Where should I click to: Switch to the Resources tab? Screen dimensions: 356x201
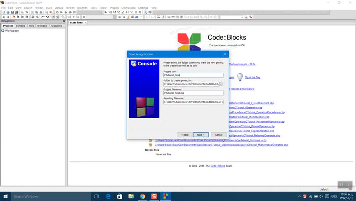pos(56,26)
